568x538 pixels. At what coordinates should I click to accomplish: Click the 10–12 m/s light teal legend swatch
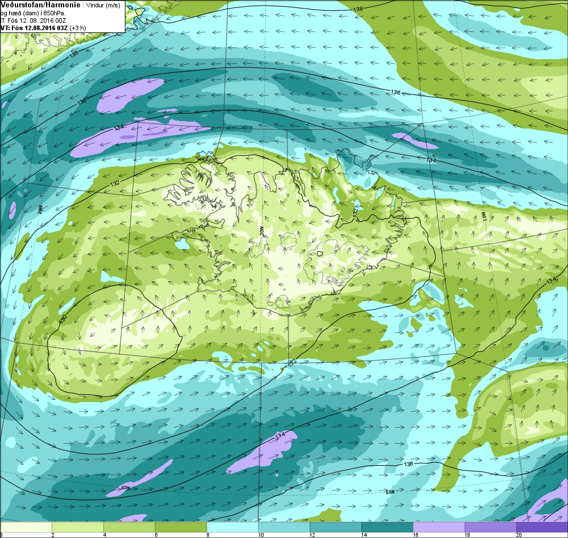[x=284, y=527]
